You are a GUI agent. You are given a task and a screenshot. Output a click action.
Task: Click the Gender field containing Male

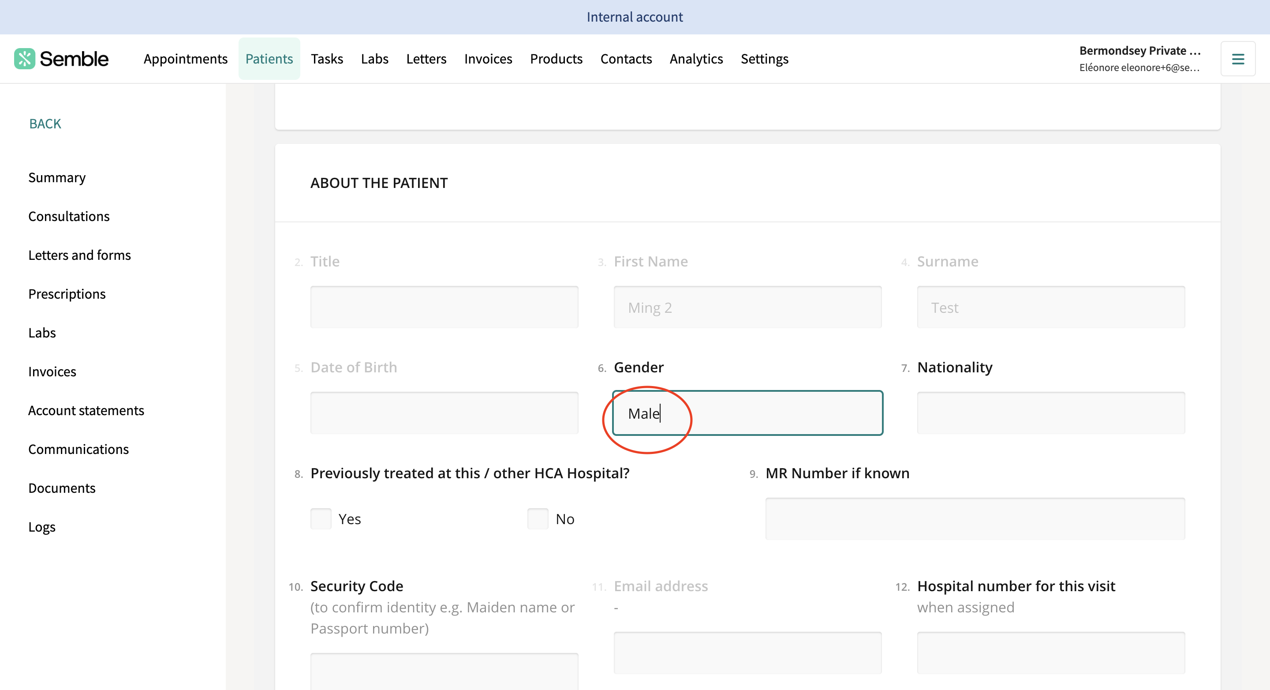pos(747,413)
